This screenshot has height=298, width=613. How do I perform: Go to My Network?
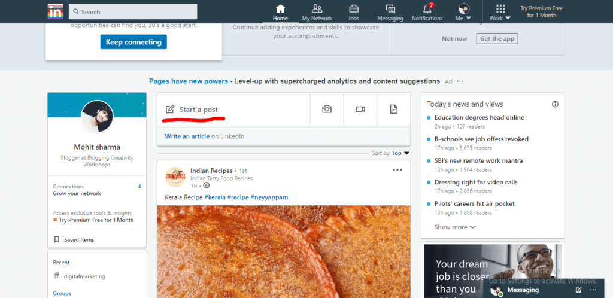tap(317, 13)
